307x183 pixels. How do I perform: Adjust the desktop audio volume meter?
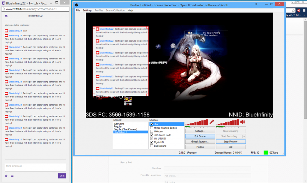point(227,122)
